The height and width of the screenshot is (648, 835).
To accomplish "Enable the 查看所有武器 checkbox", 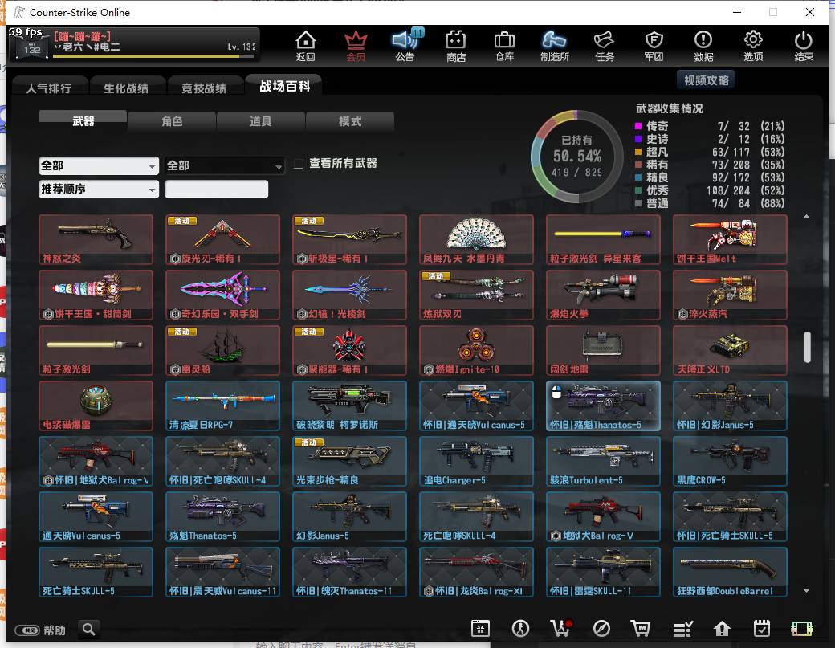I will (x=299, y=164).
